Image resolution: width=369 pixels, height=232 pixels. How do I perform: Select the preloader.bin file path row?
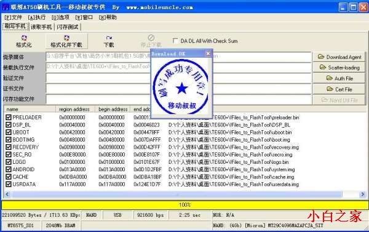tap(234, 117)
